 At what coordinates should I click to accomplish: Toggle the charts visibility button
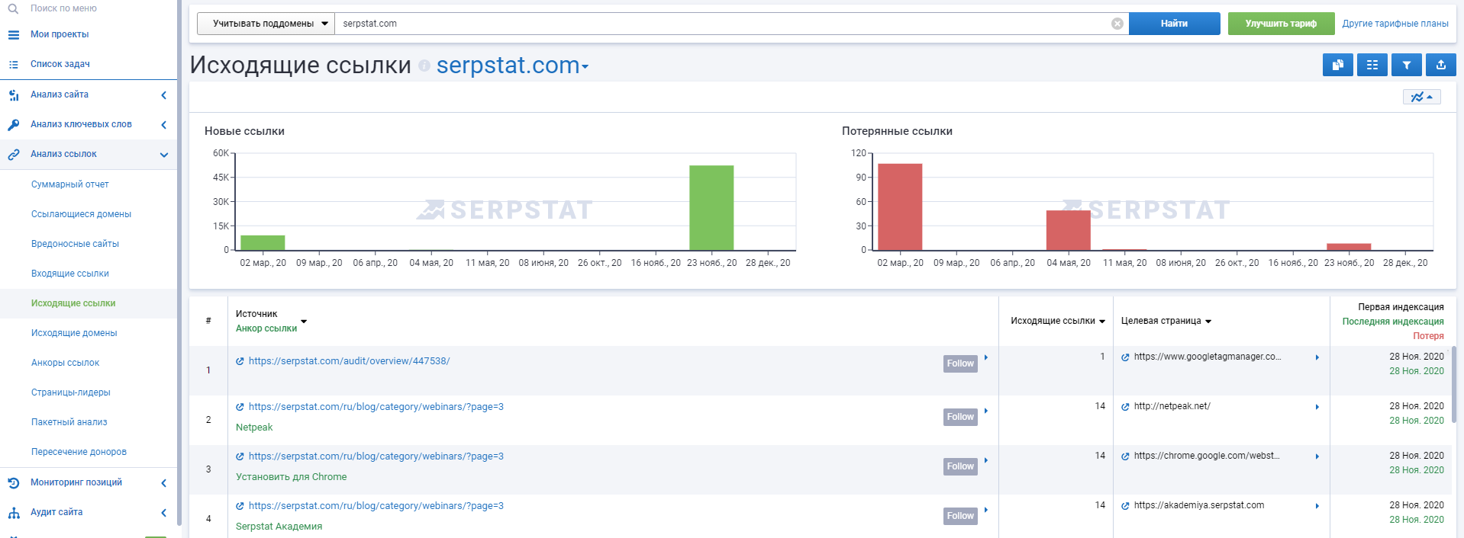click(1422, 97)
